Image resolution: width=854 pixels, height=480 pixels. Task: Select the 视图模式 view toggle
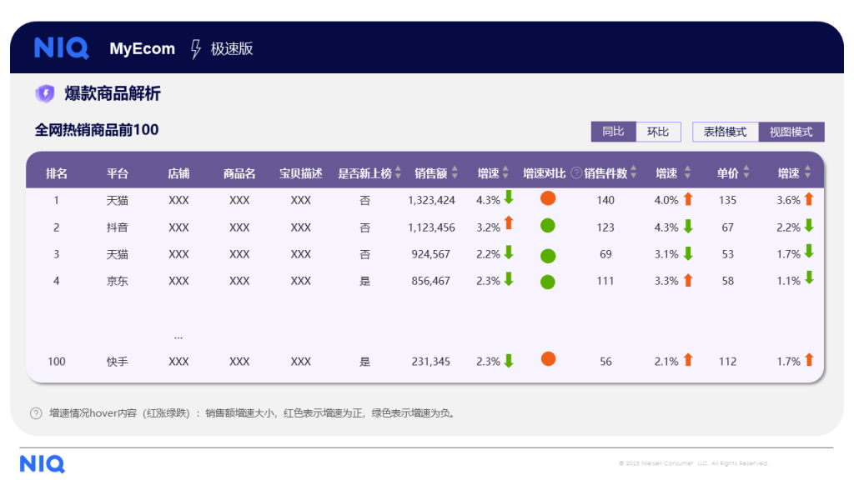(791, 132)
